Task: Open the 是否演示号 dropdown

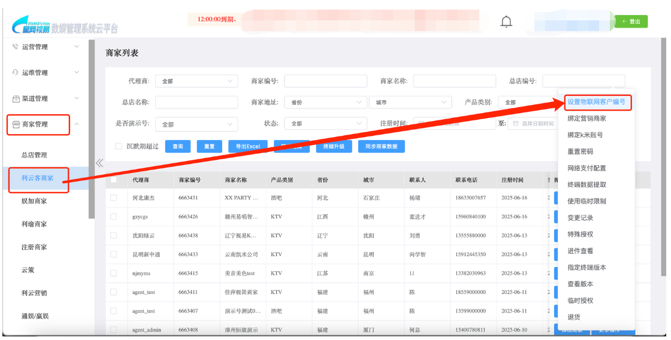Action: tap(197, 124)
